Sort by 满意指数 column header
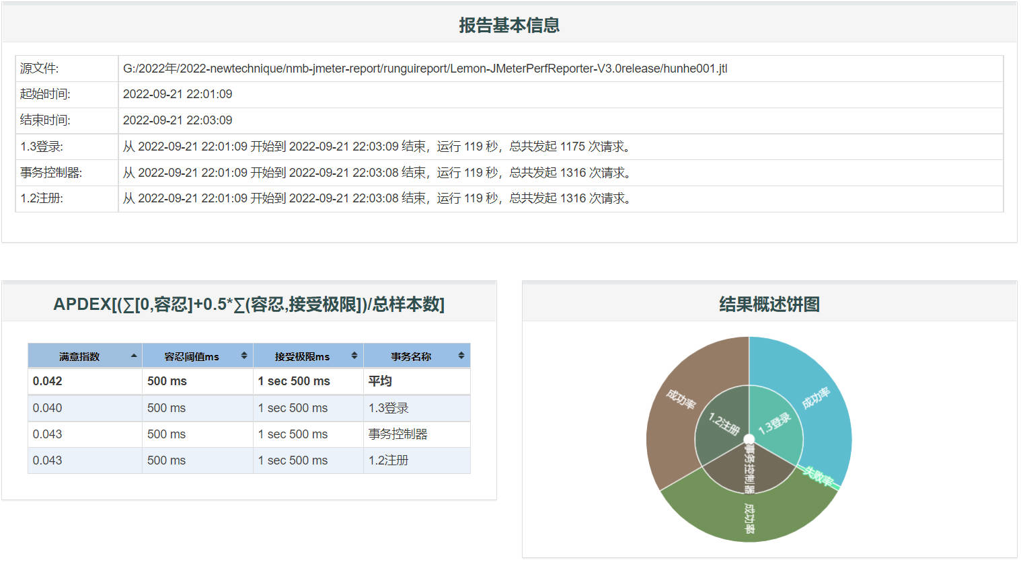Image resolution: width=1021 pixels, height=562 pixels. [85, 356]
